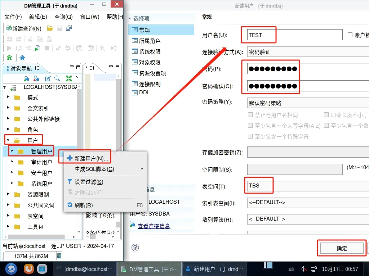
Task: Expand the 模式 tree node
Action: [x=9, y=97]
